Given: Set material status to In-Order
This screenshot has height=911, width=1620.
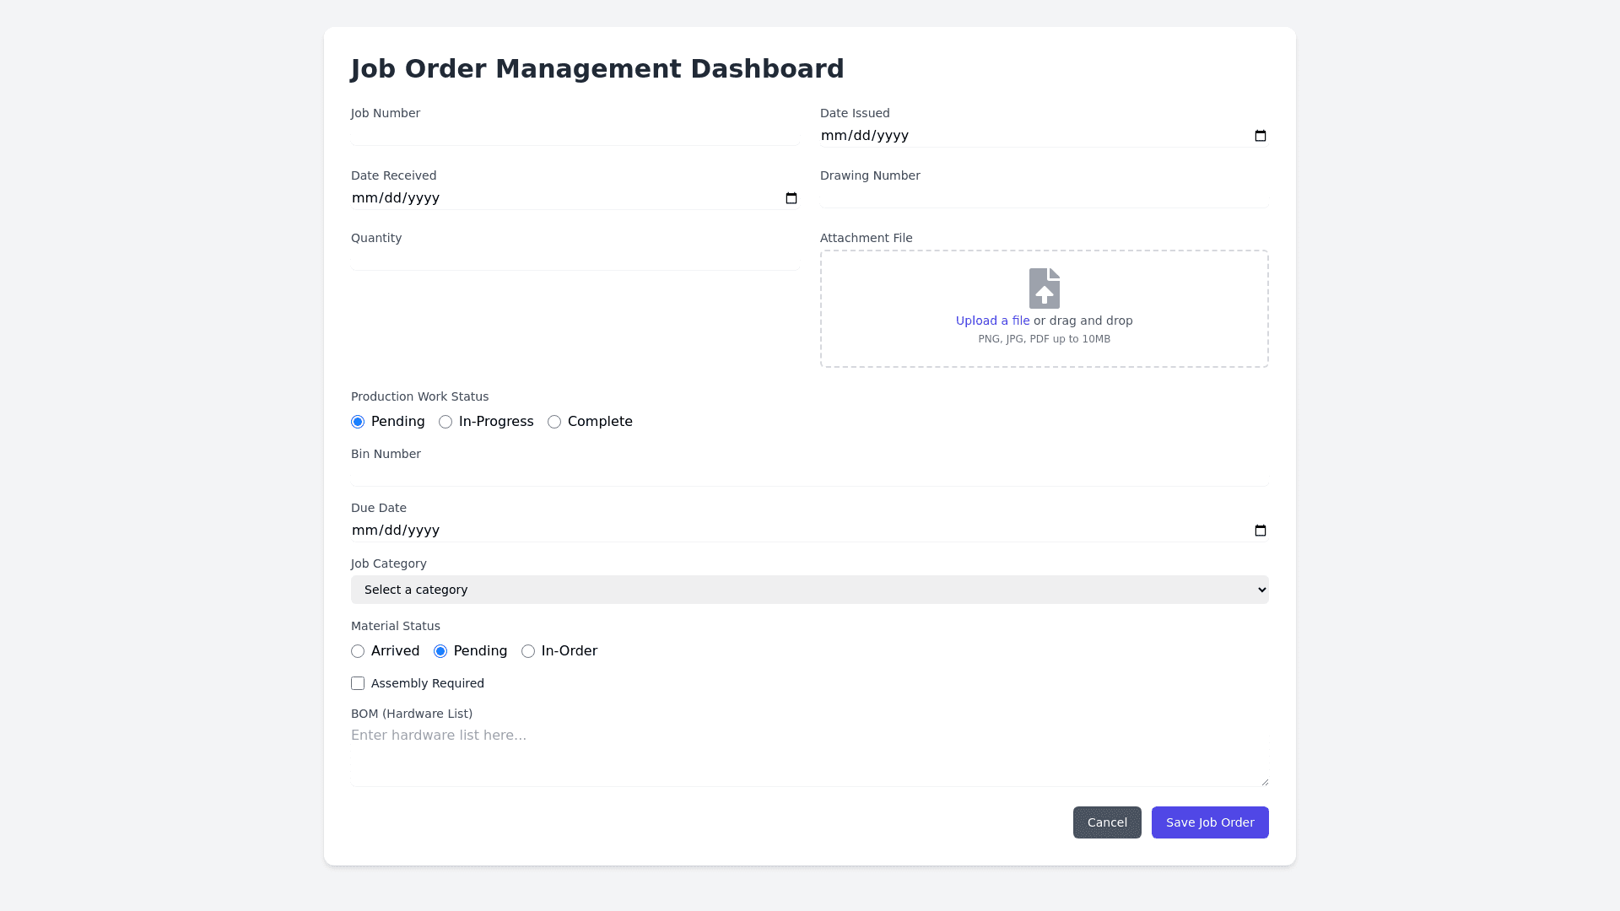Looking at the screenshot, I should [x=528, y=651].
